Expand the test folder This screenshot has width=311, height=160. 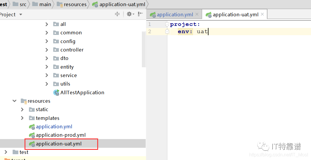(6, 152)
